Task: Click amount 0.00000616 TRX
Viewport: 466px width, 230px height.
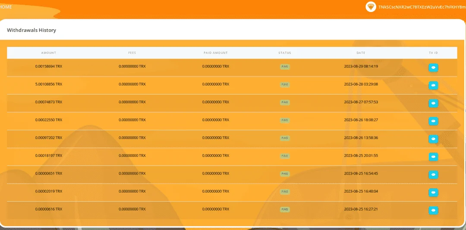Action: click(x=49, y=209)
